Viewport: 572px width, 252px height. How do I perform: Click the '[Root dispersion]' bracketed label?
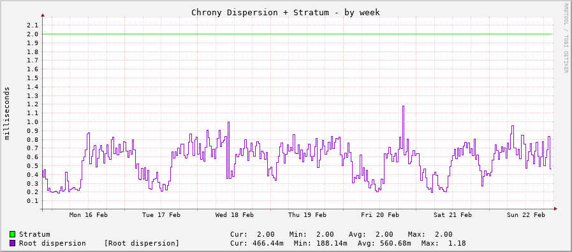tap(142, 243)
